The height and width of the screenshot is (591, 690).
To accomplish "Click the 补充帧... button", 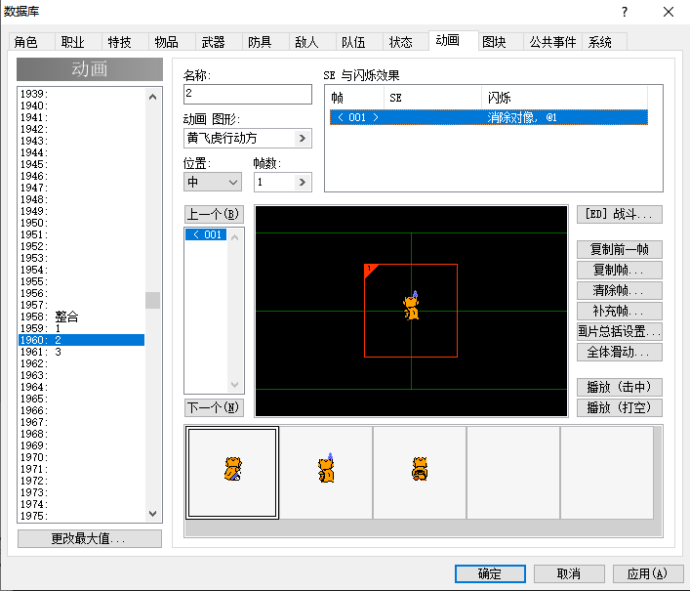I will click(x=619, y=311).
